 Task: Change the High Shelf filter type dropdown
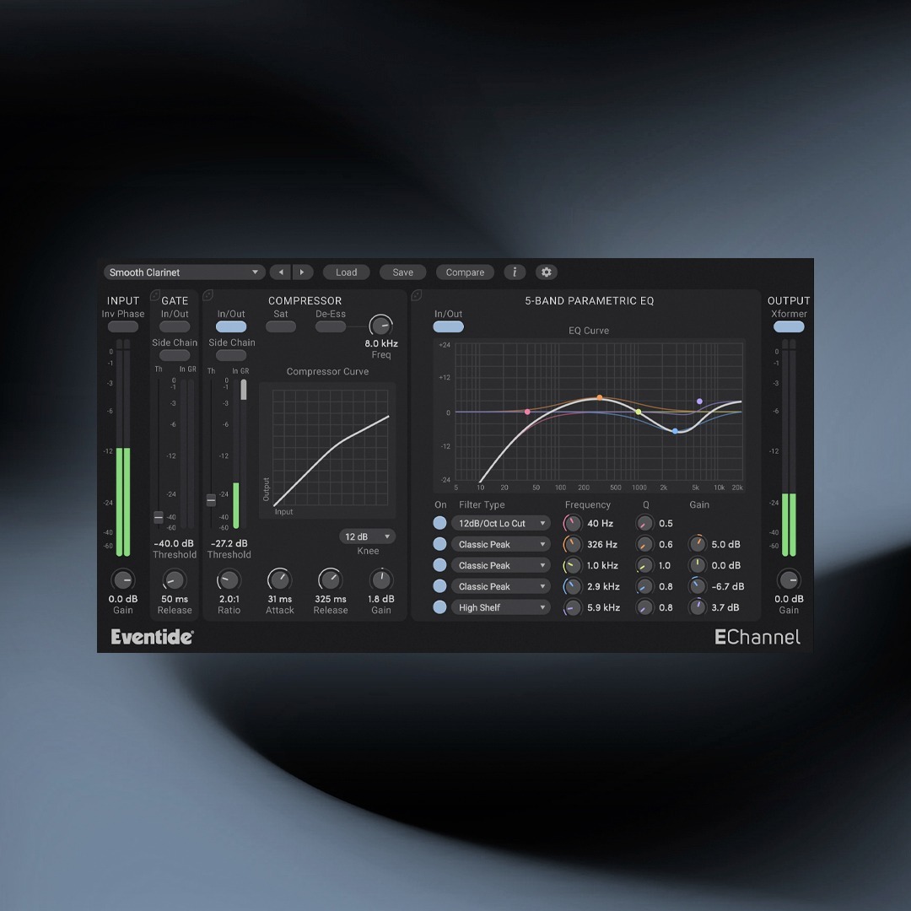click(501, 607)
